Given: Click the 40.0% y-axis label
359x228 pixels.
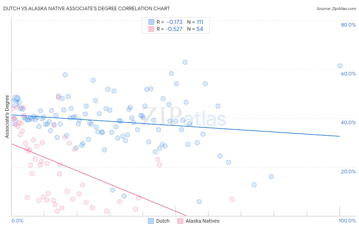Looking at the screenshot, I should (x=348, y=122).
